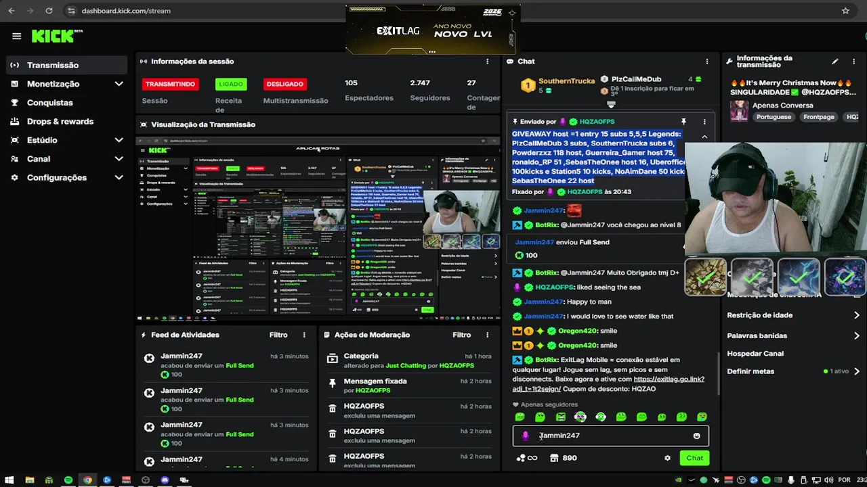The height and width of the screenshot is (487, 867).
Task: Reload the page in browser
Action: click(x=49, y=11)
